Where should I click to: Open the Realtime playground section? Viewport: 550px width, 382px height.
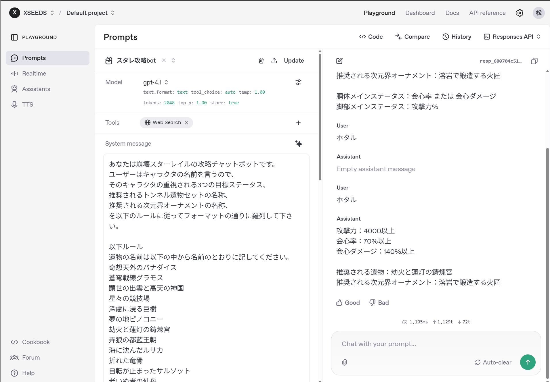click(34, 73)
